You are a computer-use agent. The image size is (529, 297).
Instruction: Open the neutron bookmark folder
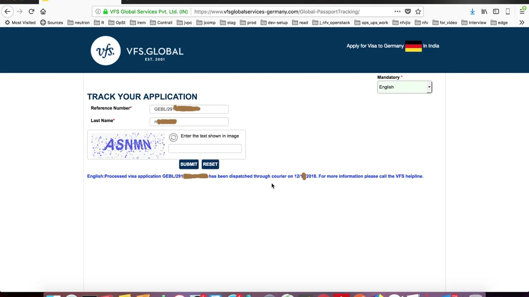tap(79, 23)
